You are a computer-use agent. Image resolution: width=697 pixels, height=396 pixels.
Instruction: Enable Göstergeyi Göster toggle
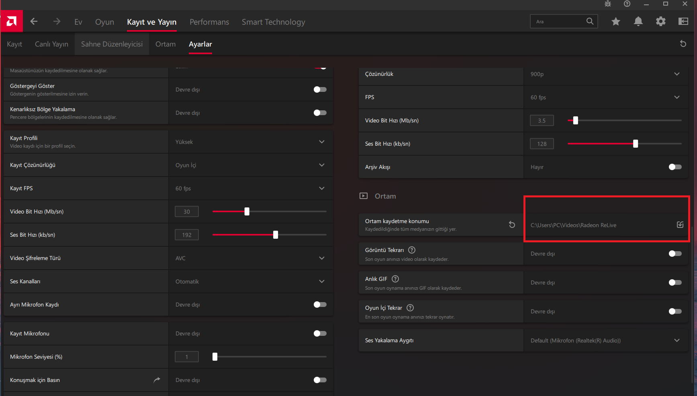click(320, 89)
